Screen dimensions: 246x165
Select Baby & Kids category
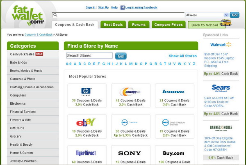pyautogui.click(x=33, y=62)
